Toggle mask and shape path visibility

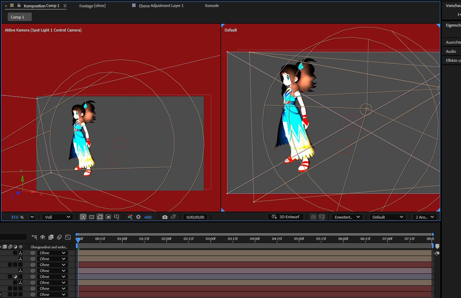pos(100,217)
